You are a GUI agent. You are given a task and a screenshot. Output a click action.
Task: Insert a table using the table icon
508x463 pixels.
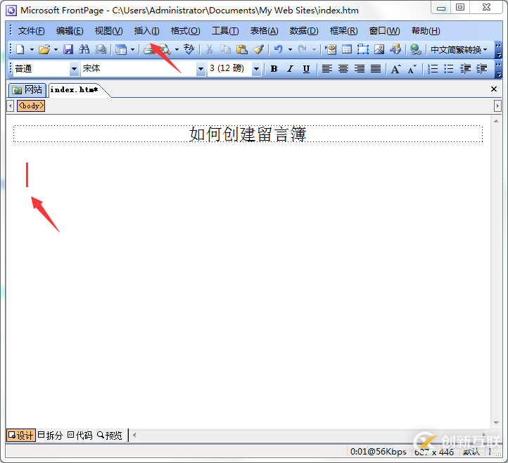(x=347, y=49)
